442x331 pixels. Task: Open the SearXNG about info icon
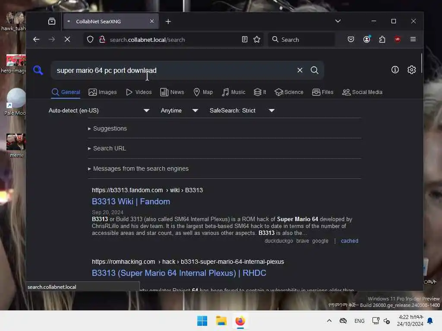click(x=395, y=69)
